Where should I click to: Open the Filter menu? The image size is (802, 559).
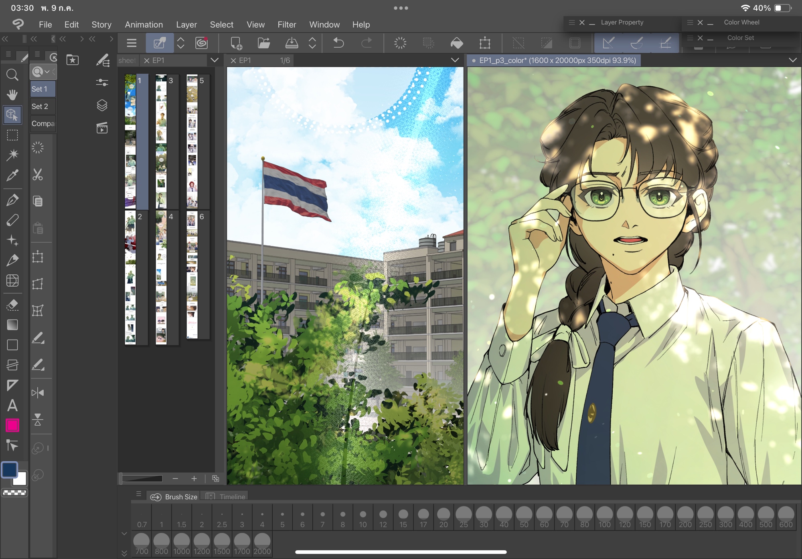pos(287,24)
